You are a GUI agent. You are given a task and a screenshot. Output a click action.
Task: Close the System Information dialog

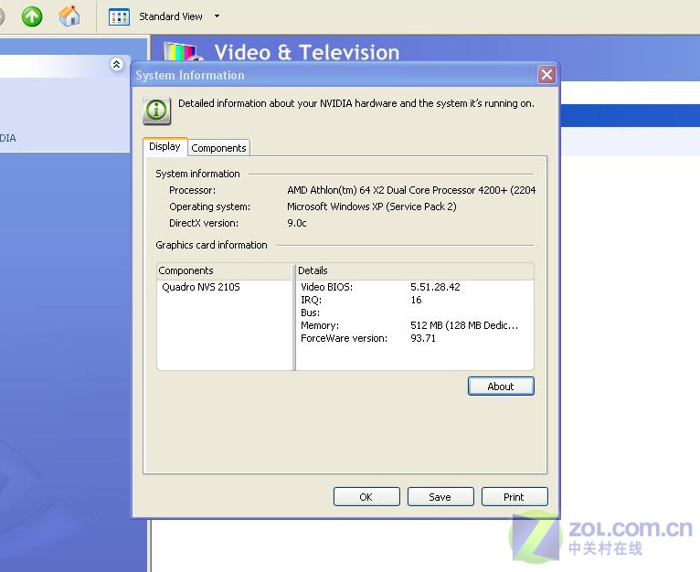(x=546, y=74)
